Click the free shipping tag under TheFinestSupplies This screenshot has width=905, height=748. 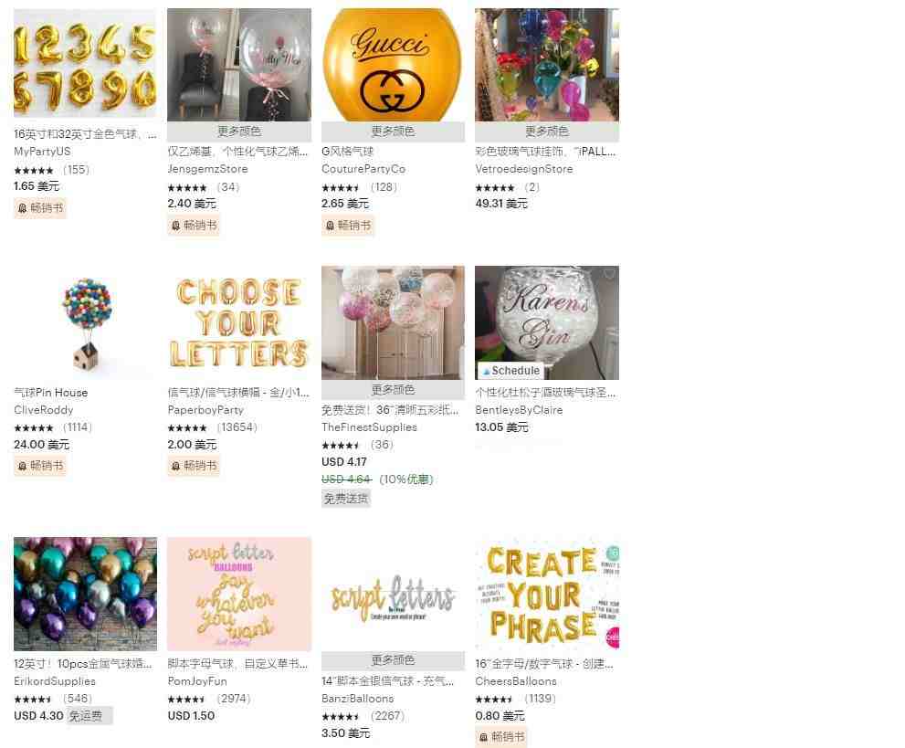tap(346, 498)
